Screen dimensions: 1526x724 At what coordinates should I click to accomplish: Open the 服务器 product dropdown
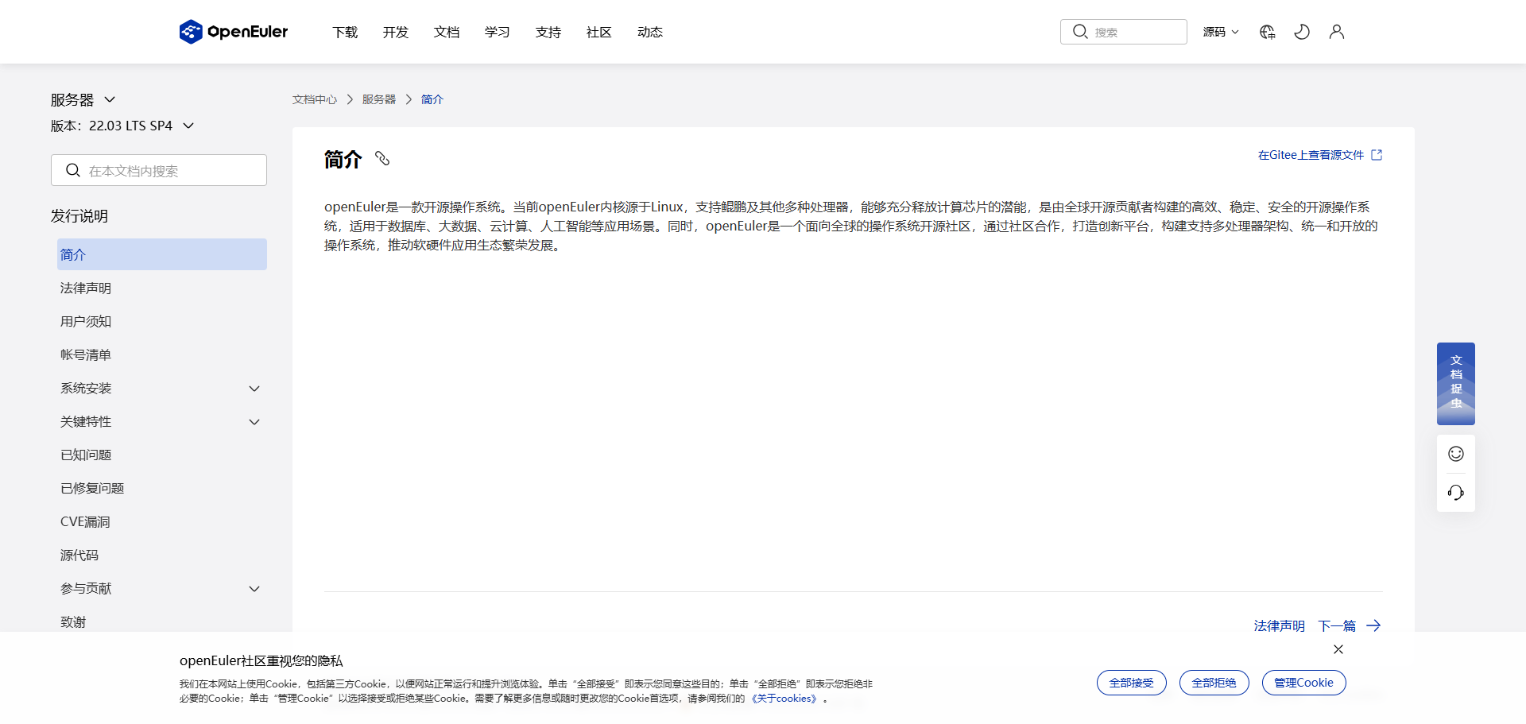coord(83,99)
